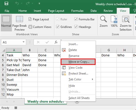Open the Zoom magnifier tool
Viewport: 136px width, 110px height.
104,22
